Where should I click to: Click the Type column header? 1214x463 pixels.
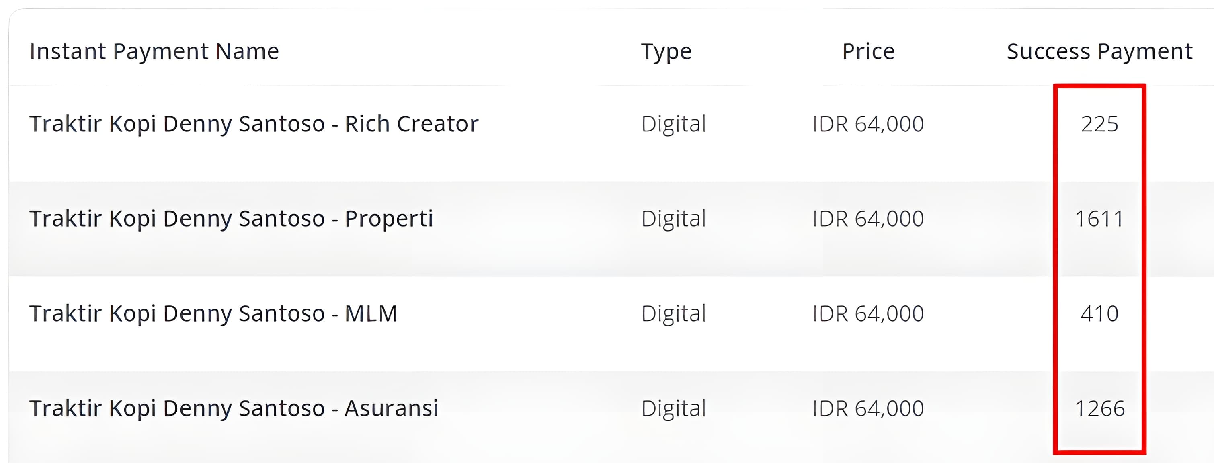(x=666, y=52)
